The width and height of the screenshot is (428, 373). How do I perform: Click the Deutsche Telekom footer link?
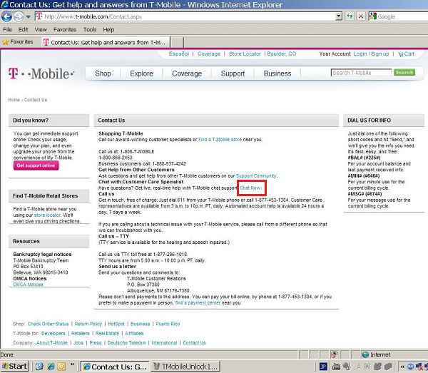[127, 343]
